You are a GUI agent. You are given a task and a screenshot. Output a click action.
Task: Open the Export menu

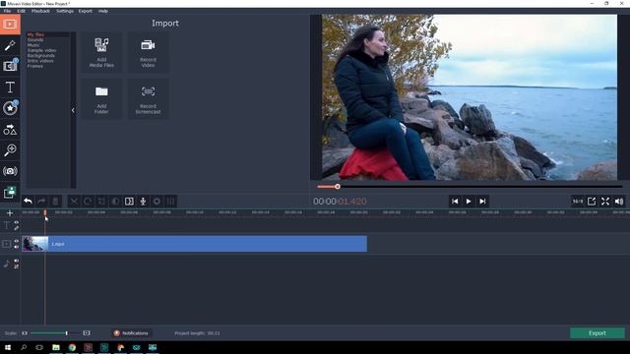click(x=86, y=11)
